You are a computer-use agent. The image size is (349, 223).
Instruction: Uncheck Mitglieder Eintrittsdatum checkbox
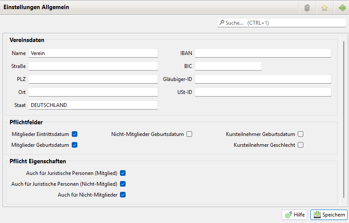74,134
